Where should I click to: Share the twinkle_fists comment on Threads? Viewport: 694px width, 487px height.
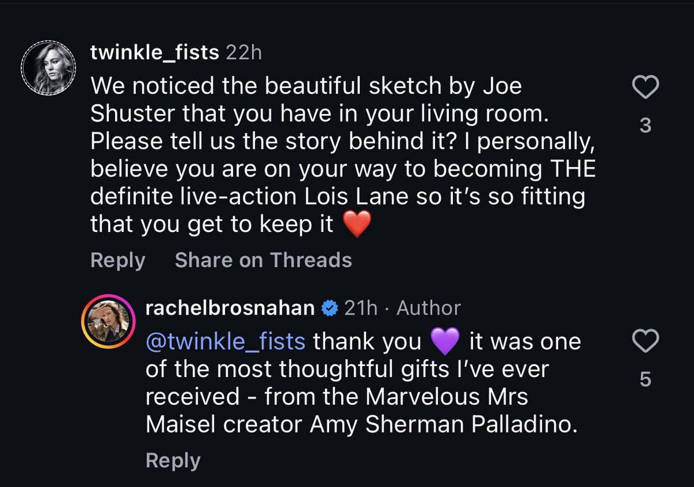point(263,260)
